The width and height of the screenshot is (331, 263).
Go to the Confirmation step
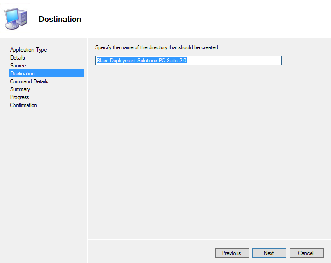[23, 105]
